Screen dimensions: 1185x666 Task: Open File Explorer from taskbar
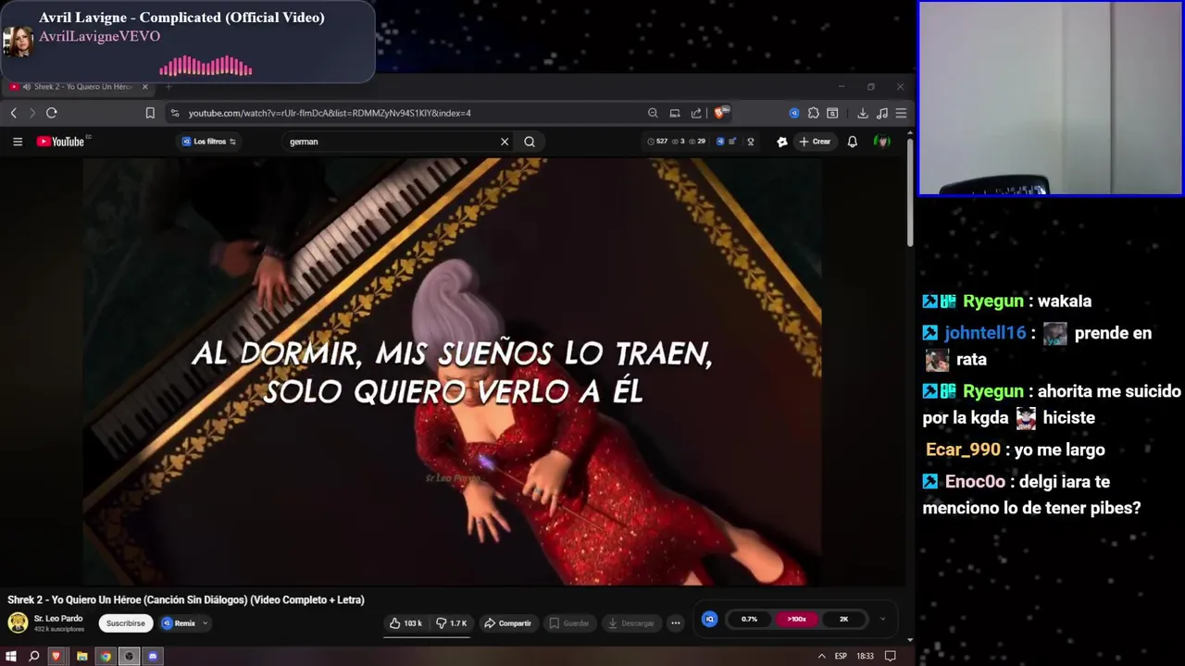pyautogui.click(x=81, y=656)
